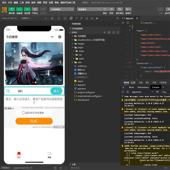Switch to the Performance tab
170x170 pixels.
click(143, 87)
